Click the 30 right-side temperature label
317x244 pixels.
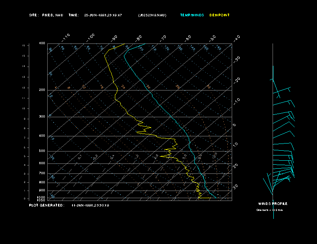point(235,187)
